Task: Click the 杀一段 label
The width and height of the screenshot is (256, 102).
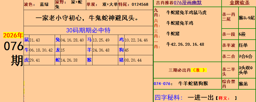Action: pos(228,34)
